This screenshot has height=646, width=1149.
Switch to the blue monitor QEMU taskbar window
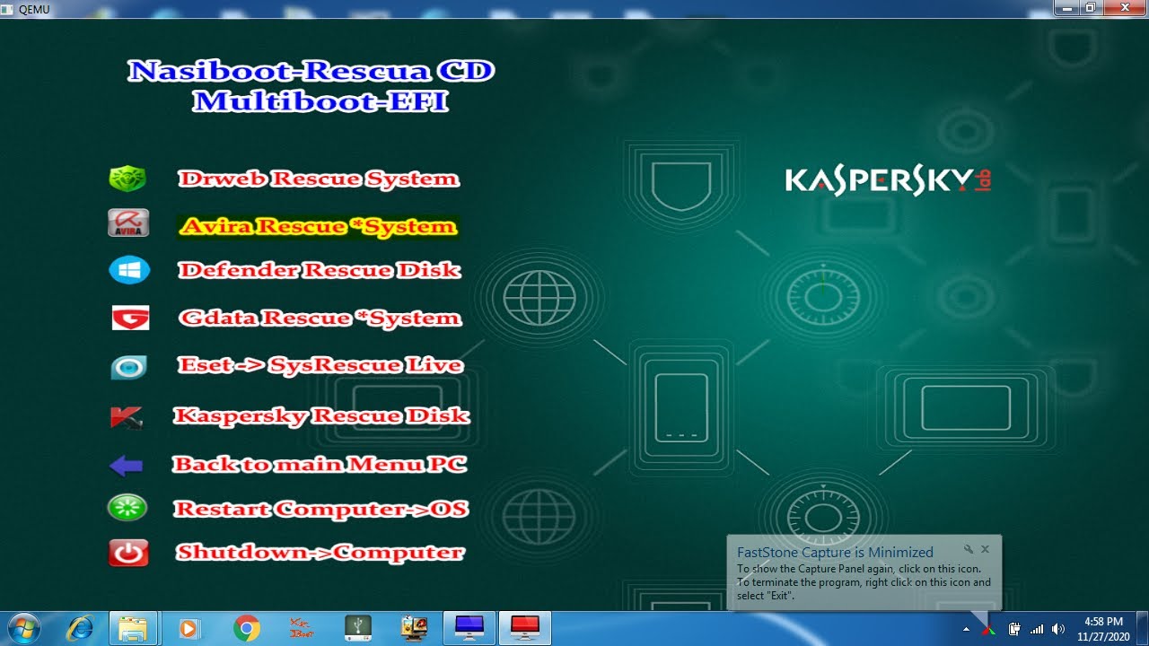[469, 628]
